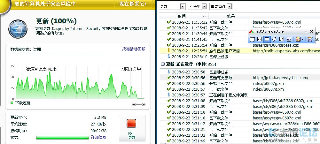Select the 2008-9-22 0:31:10 开始下载文件 row
The width and height of the screenshot is (320, 144).
click(x=239, y=112)
